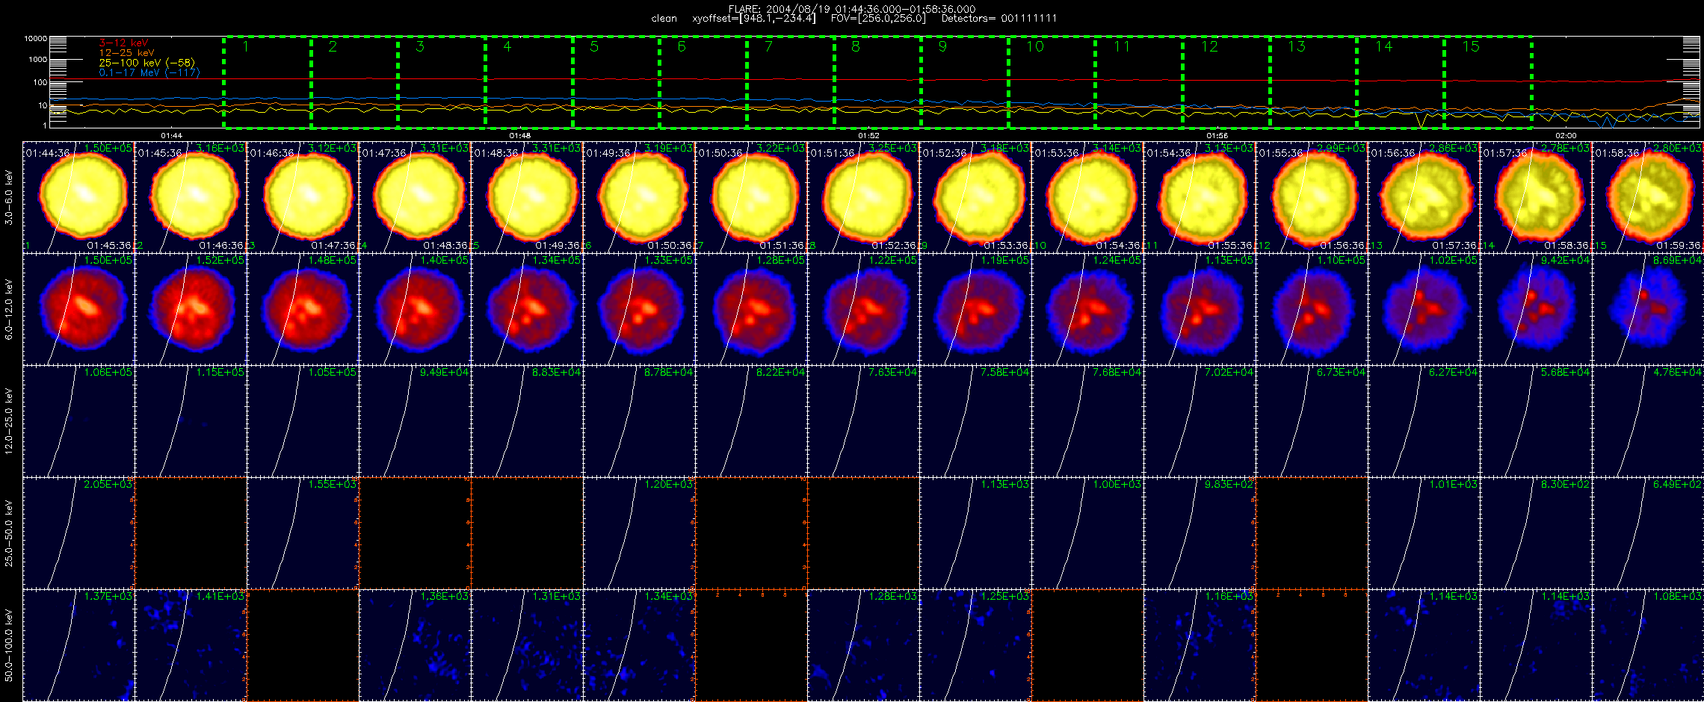
Task: Select interval 13 in the light curve
Action: pos(1313,81)
